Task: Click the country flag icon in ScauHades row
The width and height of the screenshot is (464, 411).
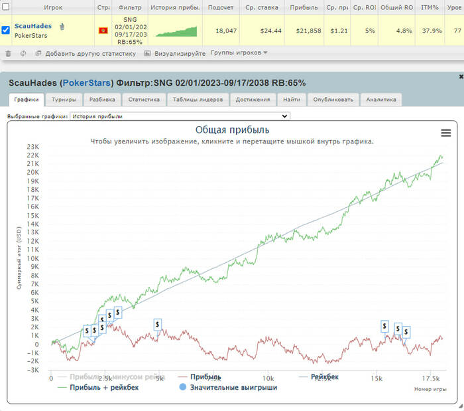Action: click(103, 31)
